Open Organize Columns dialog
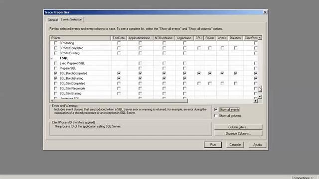Viewport: 319px width, 179px height. (x=238, y=134)
